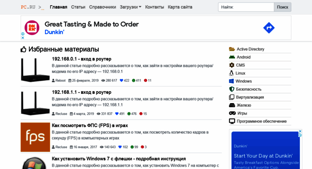Open the Контакты menu item
Screen dimensions: 312x169
(155, 7)
